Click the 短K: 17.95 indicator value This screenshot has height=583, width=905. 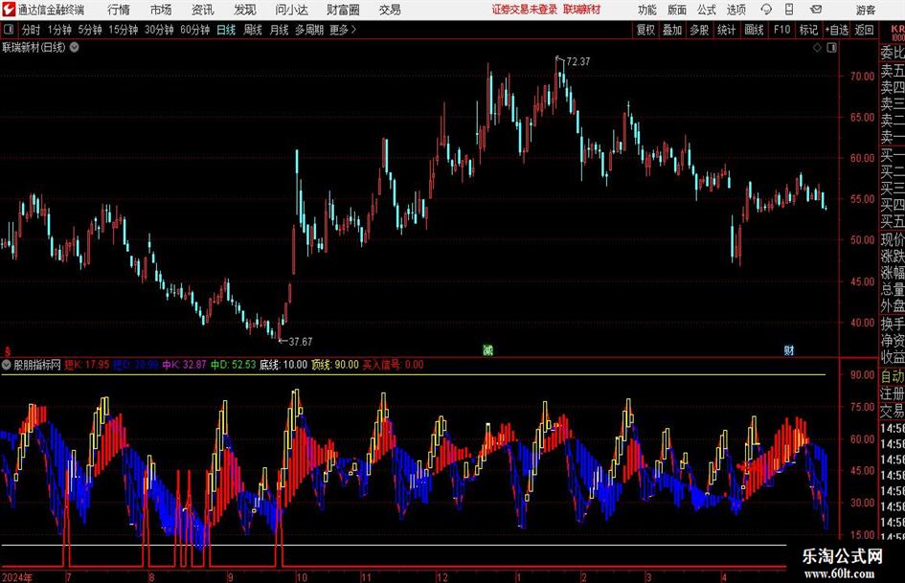(x=87, y=365)
